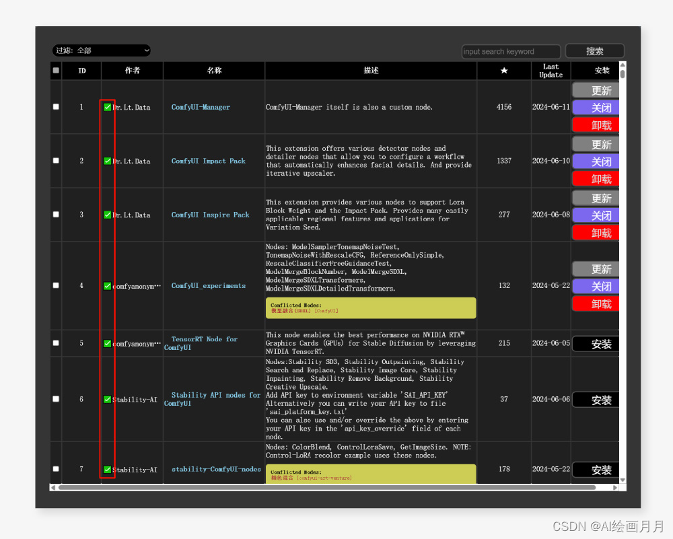Image resolution: width=673 pixels, height=539 pixels.
Task: Sort by the 名称 column header
Action: [214, 71]
